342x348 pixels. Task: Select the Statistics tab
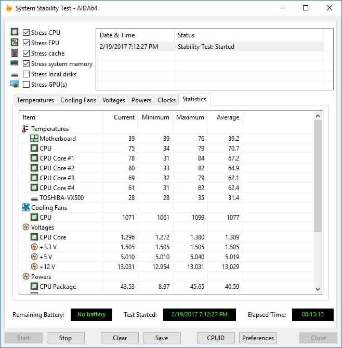tap(194, 99)
